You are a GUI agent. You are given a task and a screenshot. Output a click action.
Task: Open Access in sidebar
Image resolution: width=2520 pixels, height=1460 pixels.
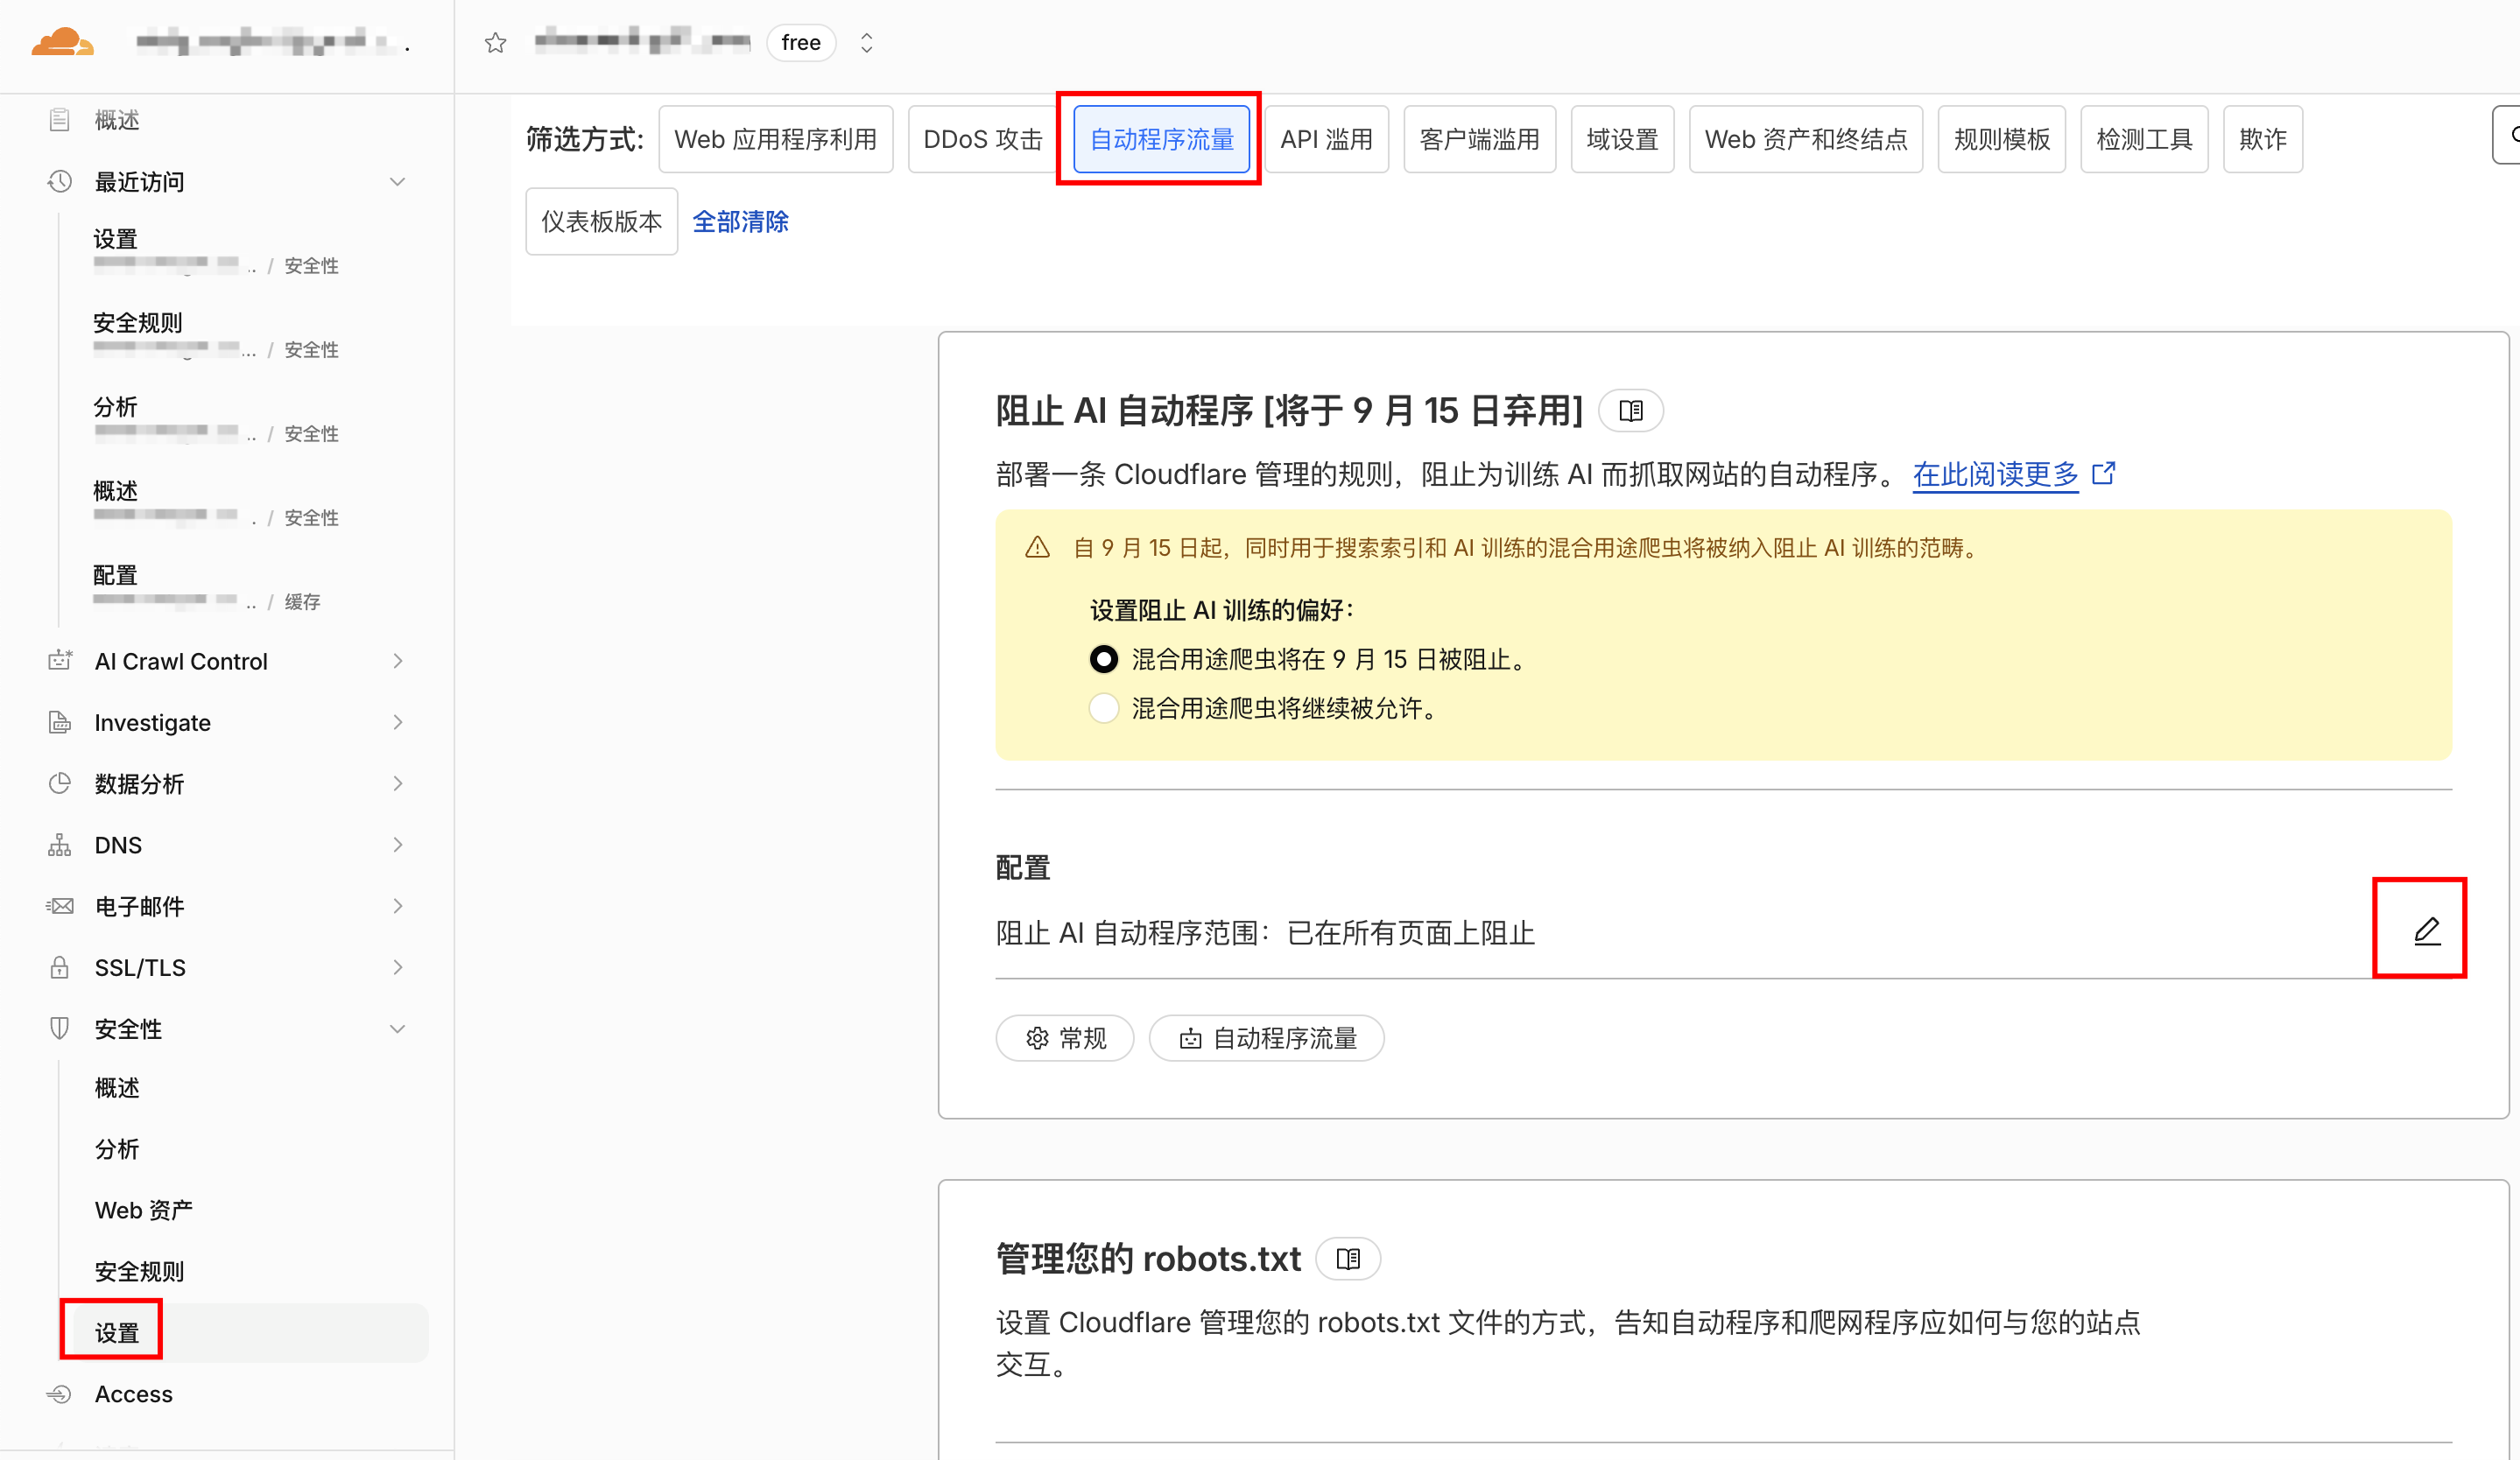(x=134, y=1393)
